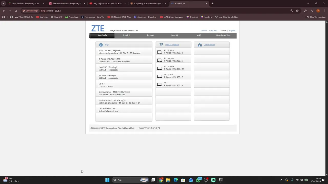Open WhatsApp from the taskbar

[199, 180]
